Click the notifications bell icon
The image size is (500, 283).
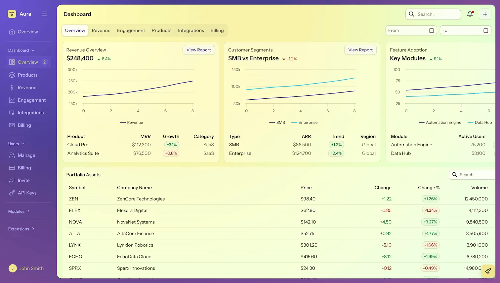pyautogui.click(x=470, y=14)
